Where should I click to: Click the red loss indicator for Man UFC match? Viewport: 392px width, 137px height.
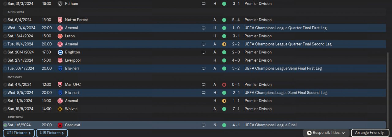click(x=224, y=85)
